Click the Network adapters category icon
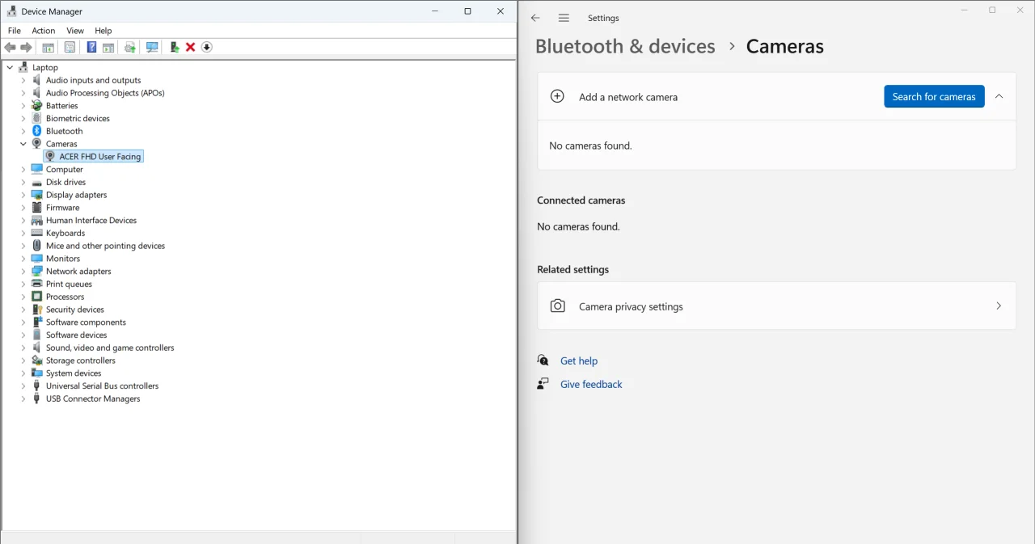 tap(37, 272)
